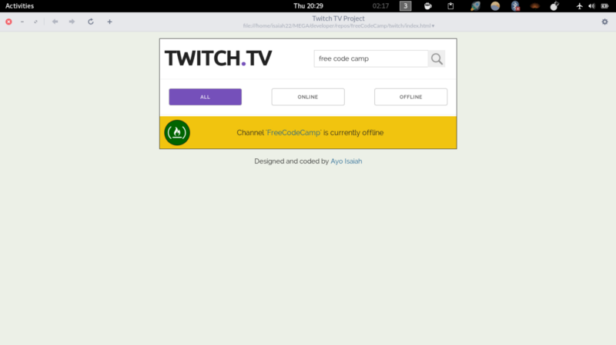Select the ALL filter tab
The height and width of the screenshot is (345, 616).
click(x=205, y=97)
